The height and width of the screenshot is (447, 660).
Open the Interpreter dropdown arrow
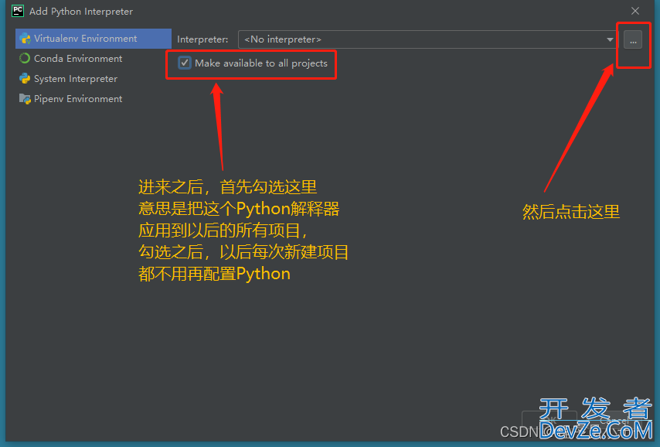click(x=610, y=39)
